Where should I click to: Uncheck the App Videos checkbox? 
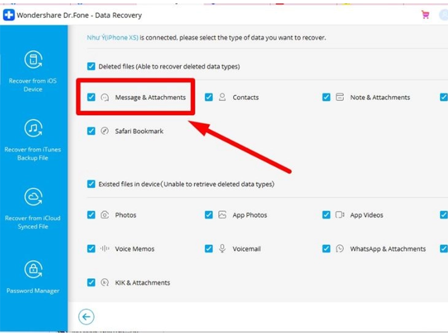pyautogui.click(x=326, y=215)
